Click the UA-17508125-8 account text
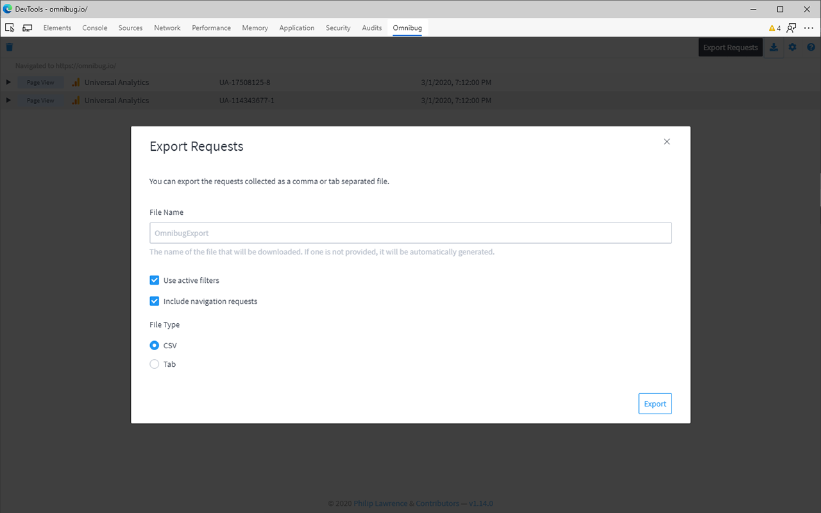Viewport: 821px width, 513px height. click(x=245, y=82)
